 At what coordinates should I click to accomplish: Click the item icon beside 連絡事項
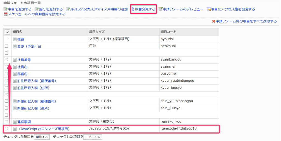click(x=15, y=122)
